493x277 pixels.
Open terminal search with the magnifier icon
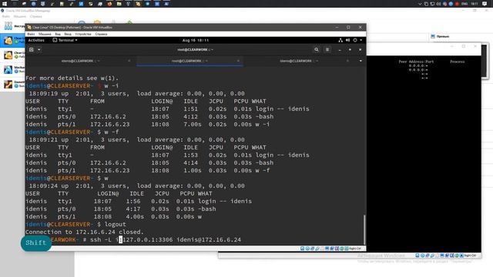[317, 49]
